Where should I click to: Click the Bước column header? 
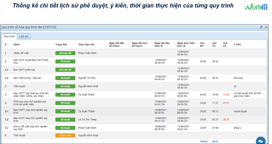click(x=17, y=44)
